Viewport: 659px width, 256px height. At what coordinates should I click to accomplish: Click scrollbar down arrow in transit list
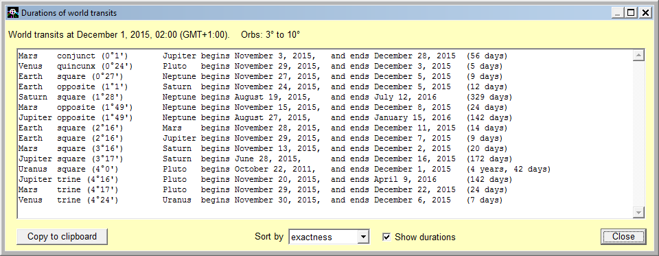[x=638, y=212]
